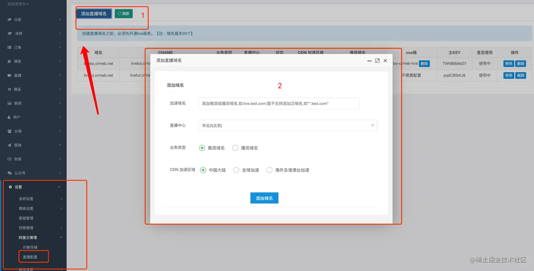Click 停用 in the pqiiCBS4U8 row
Viewport: 534px width, 271px height.
tap(509, 76)
